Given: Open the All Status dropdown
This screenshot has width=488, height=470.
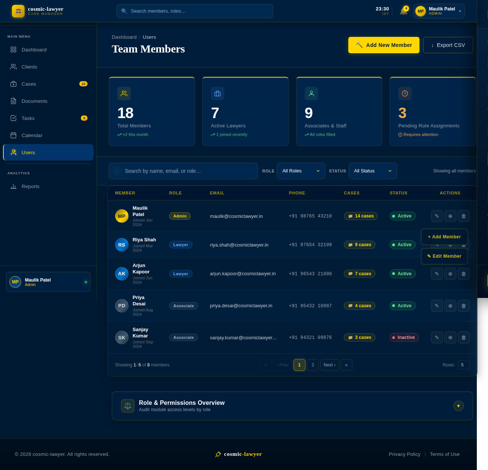Looking at the screenshot, I should [x=373, y=171].
